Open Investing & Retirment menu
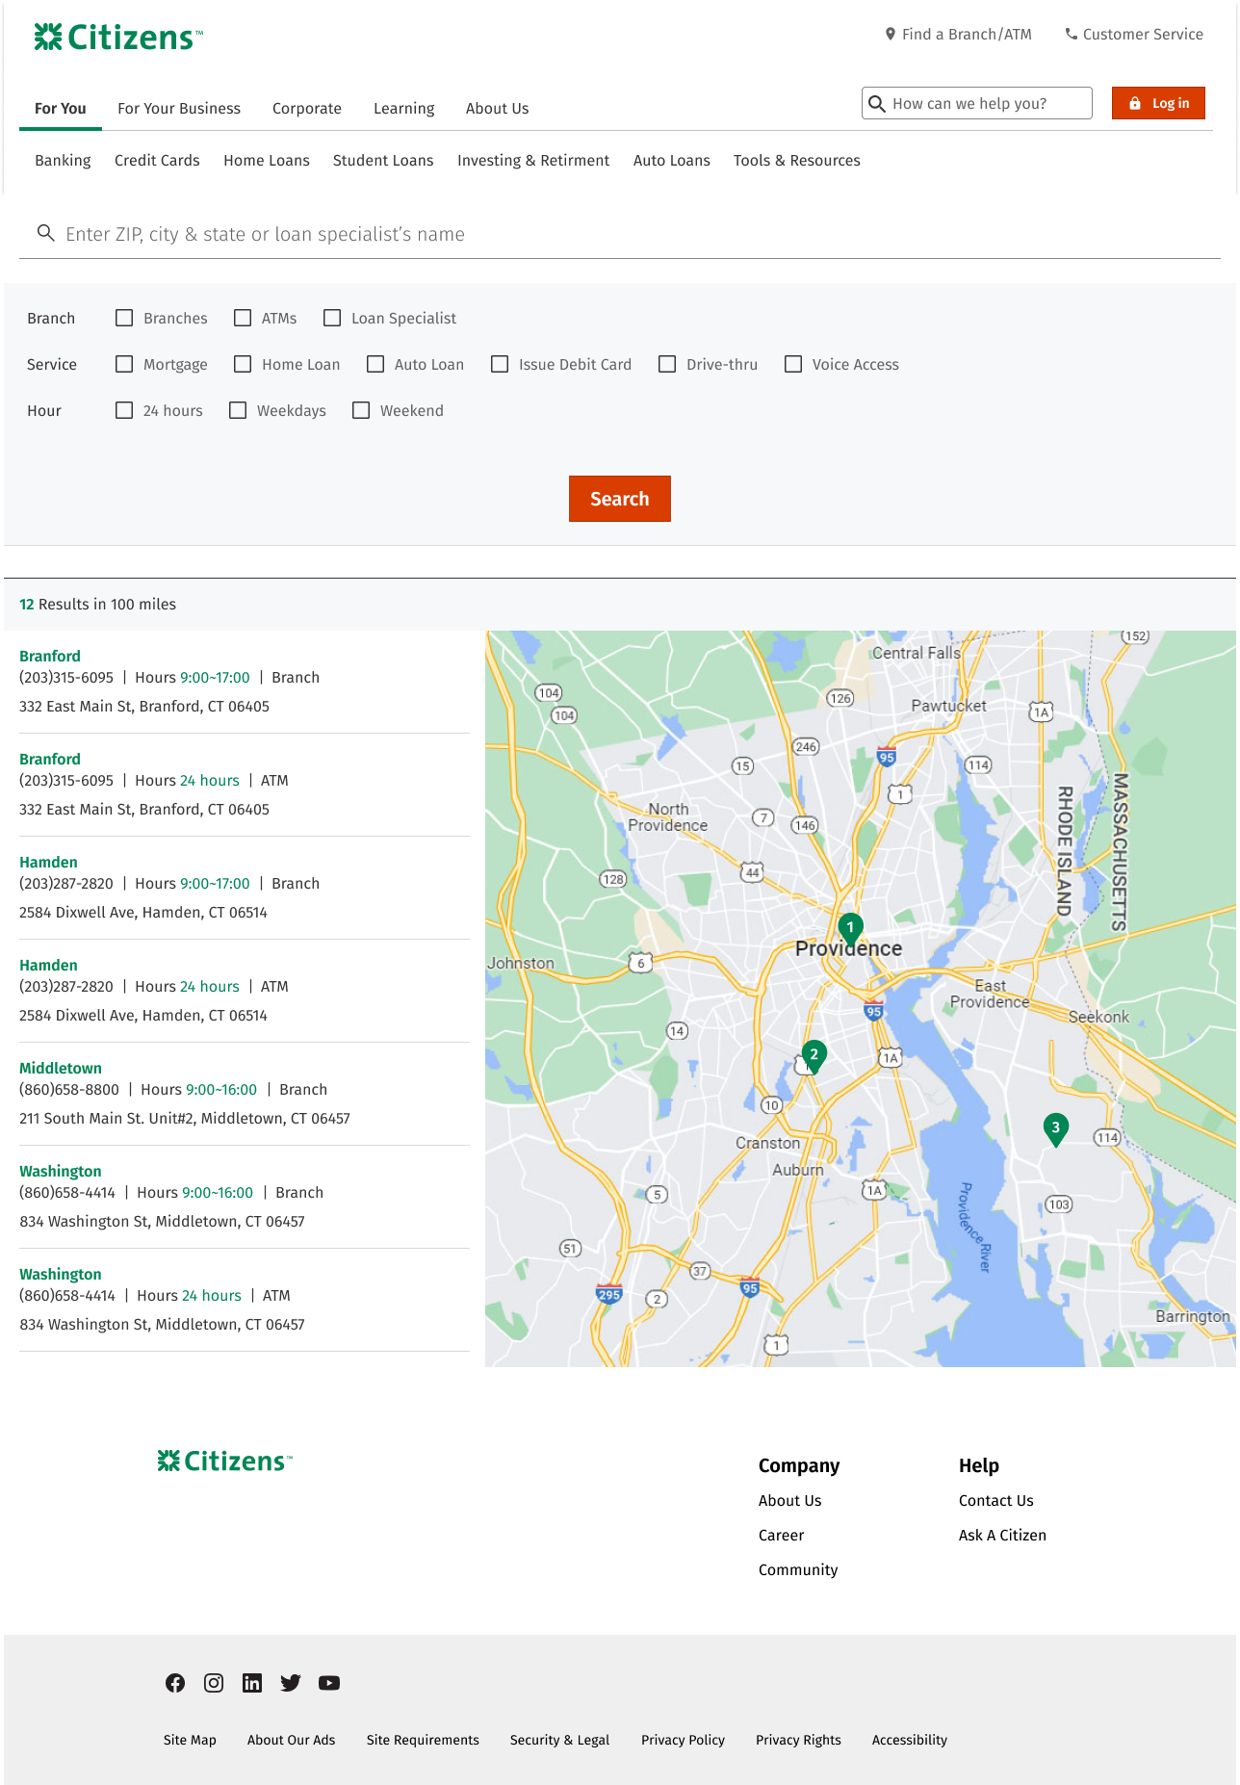The width and height of the screenshot is (1240, 1785). [x=532, y=161]
